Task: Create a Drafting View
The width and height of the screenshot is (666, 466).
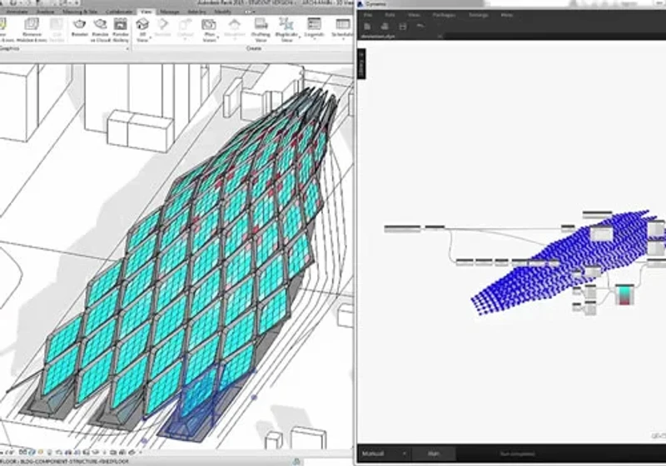Action: 261,30
